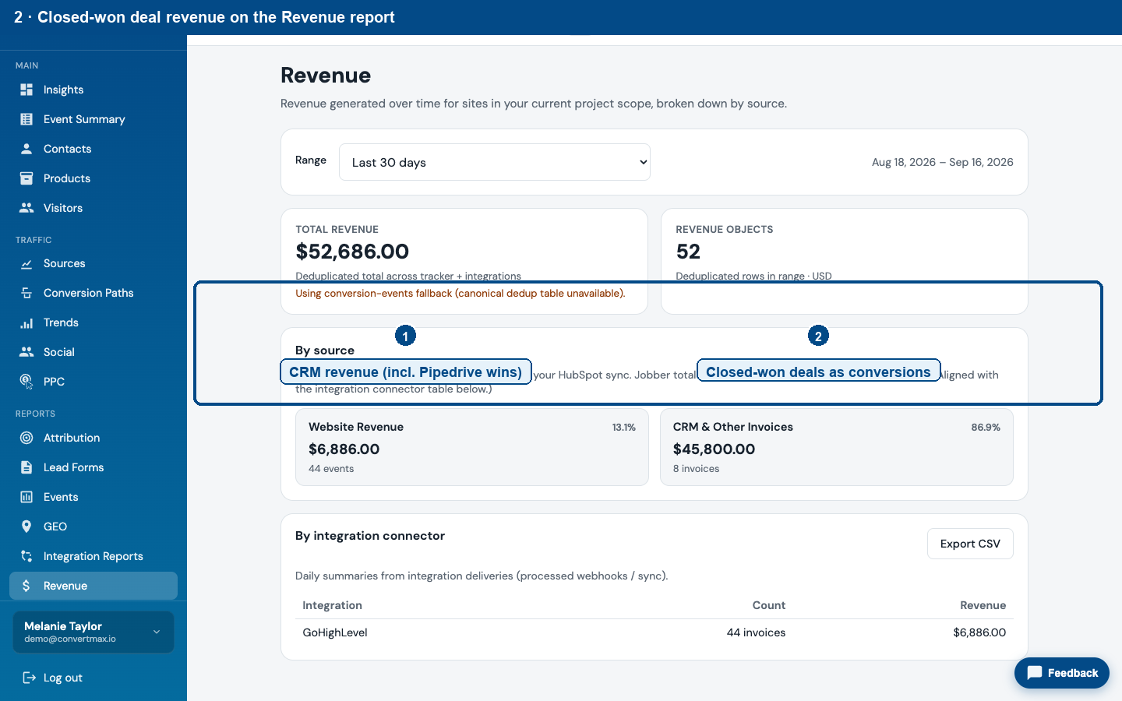Click the Conversion Paths icon

tap(26, 293)
